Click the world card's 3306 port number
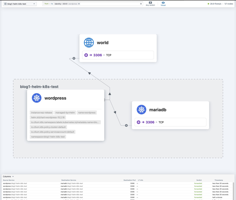 click(x=98, y=55)
